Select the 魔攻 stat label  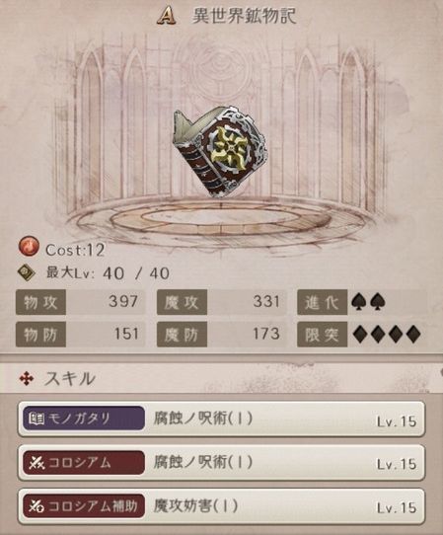[182, 302]
